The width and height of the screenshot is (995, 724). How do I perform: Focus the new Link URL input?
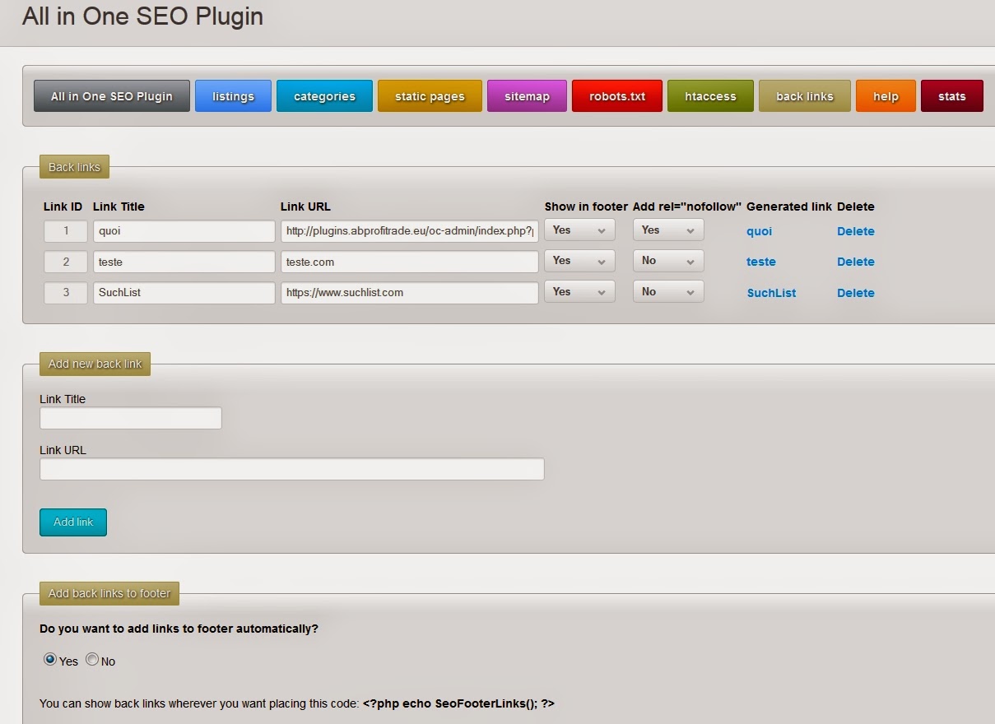292,469
